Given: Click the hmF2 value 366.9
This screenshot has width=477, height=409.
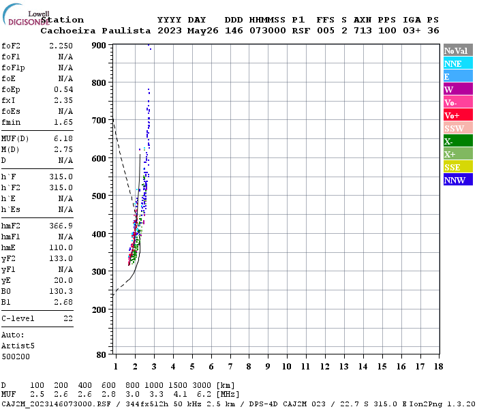Looking at the screenshot, I should 61,226.
